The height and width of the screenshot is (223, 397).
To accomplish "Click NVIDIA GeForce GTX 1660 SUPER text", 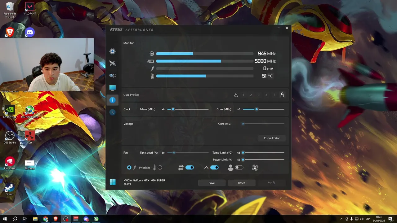I will tap(144, 180).
